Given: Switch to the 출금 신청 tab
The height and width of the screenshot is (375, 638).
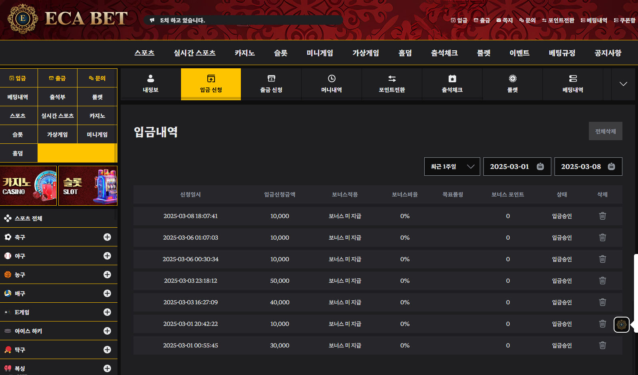Looking at the screenshot, I should tap(271, 84).
